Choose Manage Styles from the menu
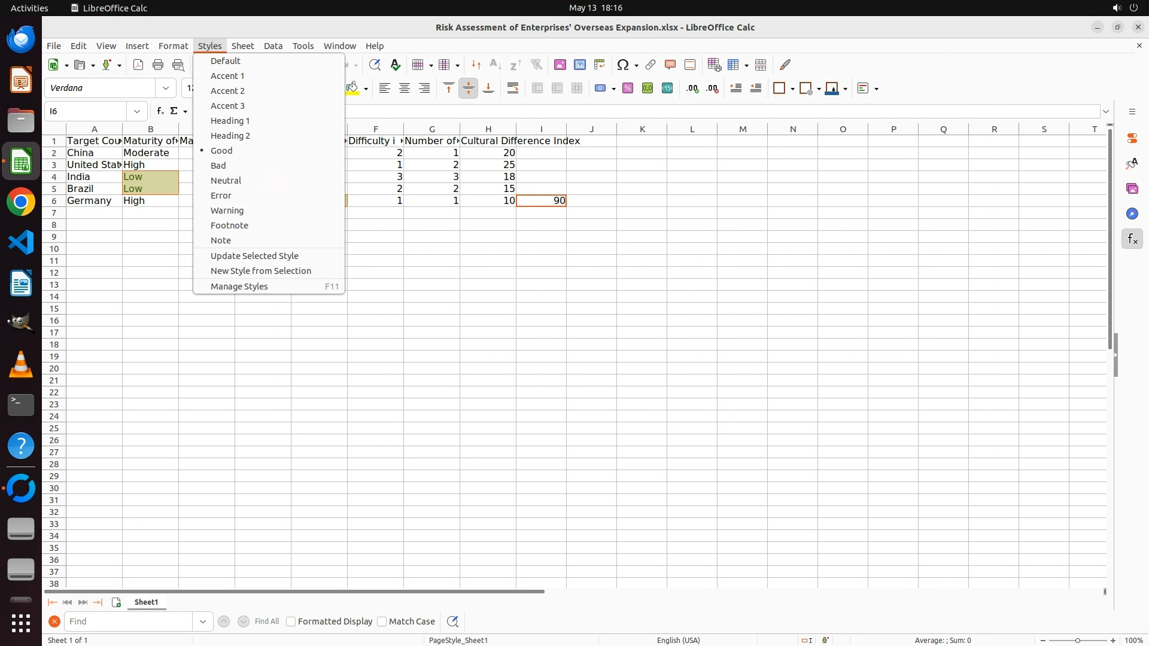The width and height of the screenshot is (1149, 646). click(x=239, y=287)
